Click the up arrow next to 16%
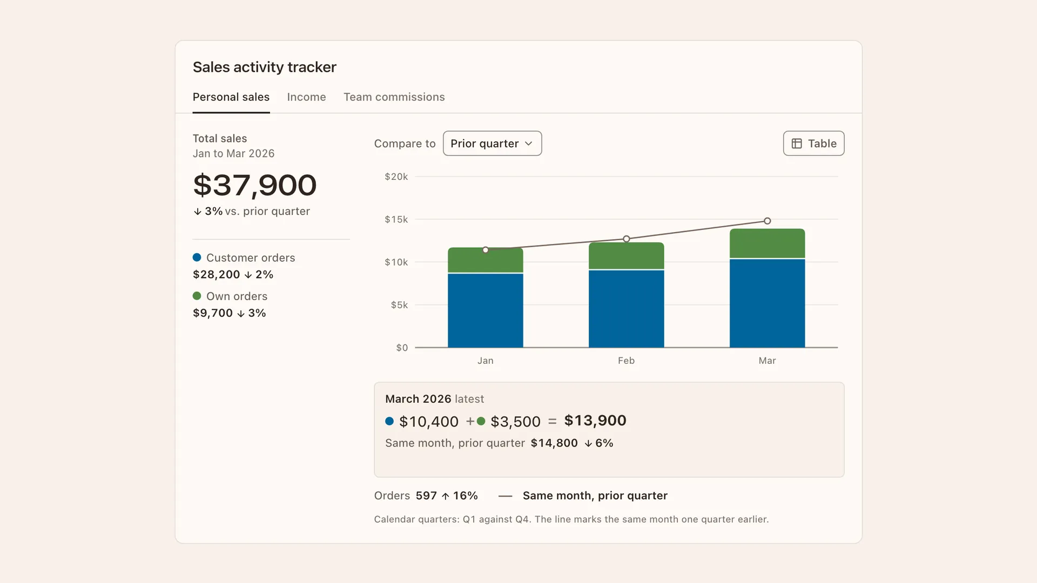The image size is (1037, 583). (x=446, y=496)
